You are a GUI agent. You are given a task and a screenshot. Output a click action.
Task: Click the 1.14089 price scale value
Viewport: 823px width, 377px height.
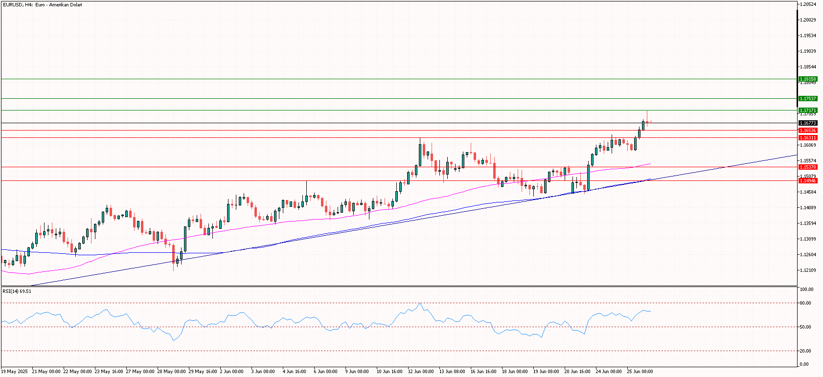pos(808,208)
